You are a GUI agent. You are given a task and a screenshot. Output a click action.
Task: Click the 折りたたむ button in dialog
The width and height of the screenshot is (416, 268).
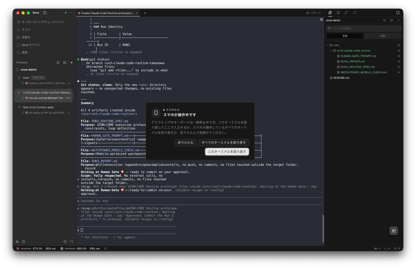point(186,143)
